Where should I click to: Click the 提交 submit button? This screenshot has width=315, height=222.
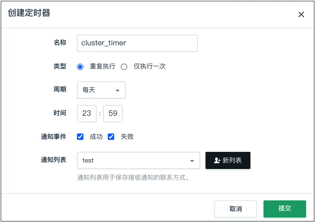click(285, 209)
